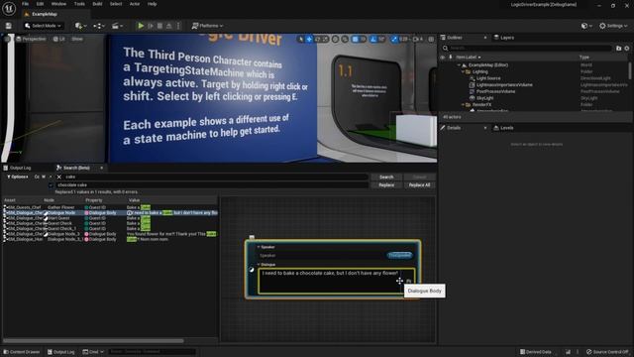Open play options three-dot menu
The height and width of the screenshot is (357, 634).
point(178,26)
